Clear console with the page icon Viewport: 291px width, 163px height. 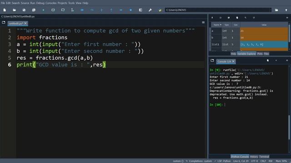[x=268, y=60]
